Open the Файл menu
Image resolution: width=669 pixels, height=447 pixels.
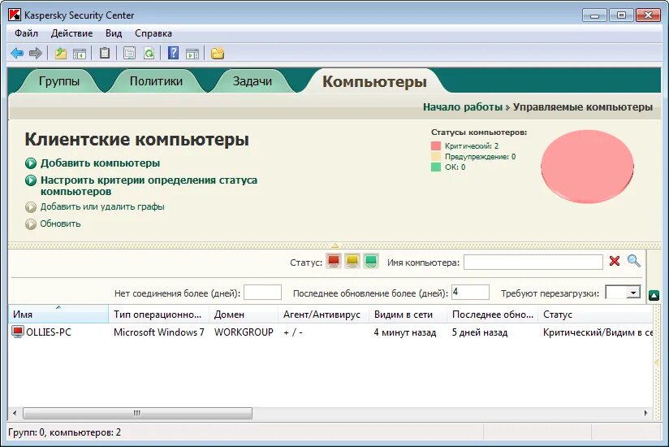(x=26, y=33)
